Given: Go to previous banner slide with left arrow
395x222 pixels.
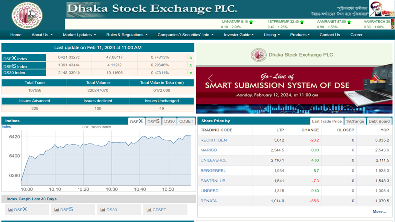Looking at the screenshot, I should tap(210, 79).
